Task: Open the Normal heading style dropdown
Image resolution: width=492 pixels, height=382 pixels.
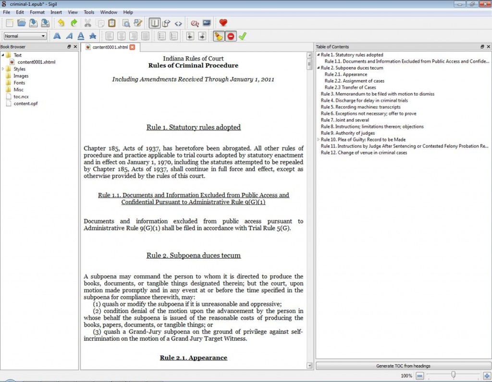Action: 25,36
